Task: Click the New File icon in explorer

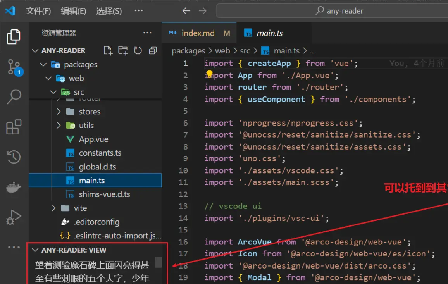Action: point(108,50)
